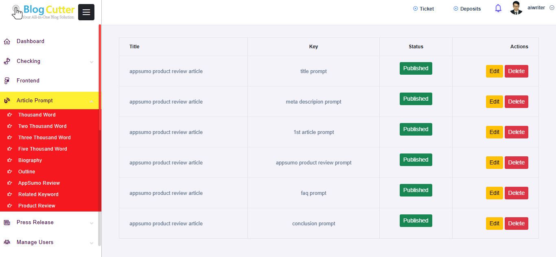
Task: Click the Checking sidebar icon
Action: point(7,61)
